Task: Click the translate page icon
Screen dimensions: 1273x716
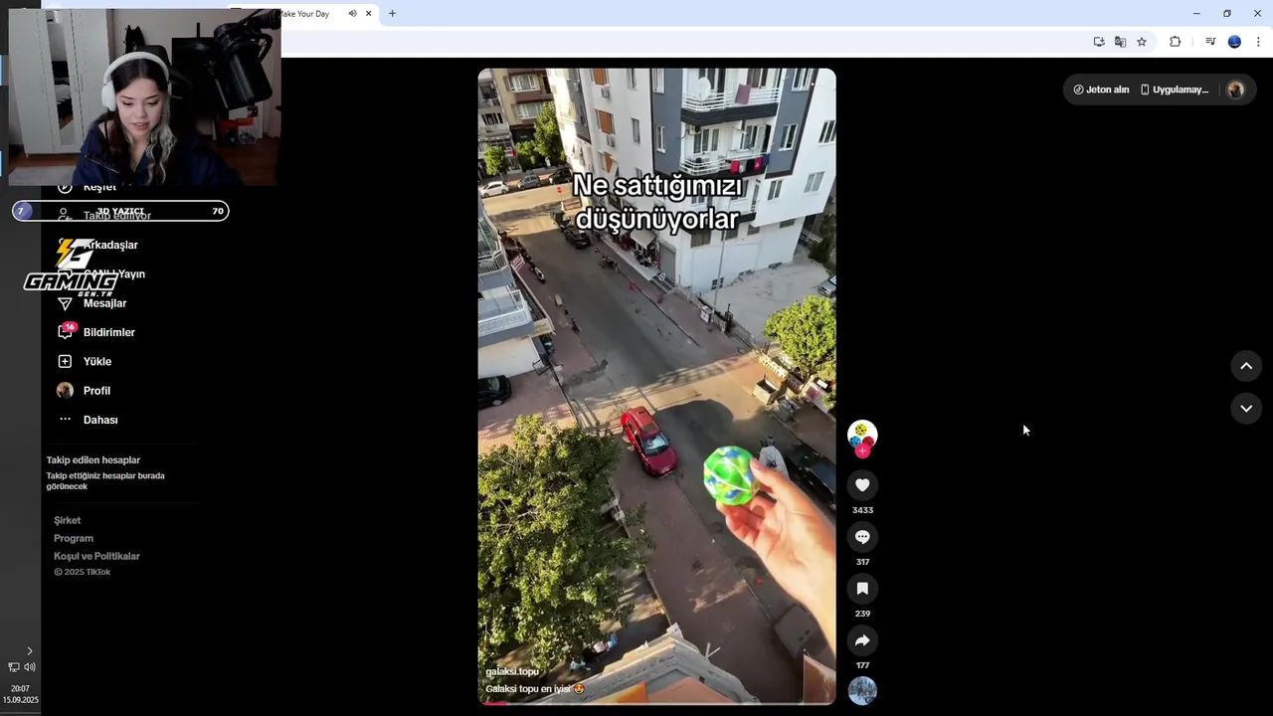Action: tap(1120, 42)
